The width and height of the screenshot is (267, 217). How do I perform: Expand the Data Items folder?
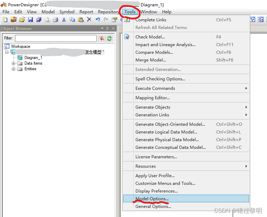[13, 63]
